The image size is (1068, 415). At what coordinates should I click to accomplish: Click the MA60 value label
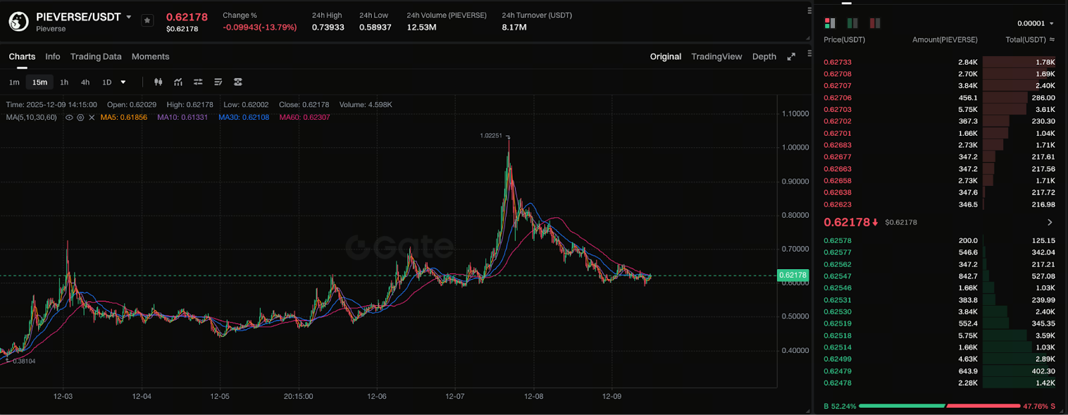(x=304, y=117)
